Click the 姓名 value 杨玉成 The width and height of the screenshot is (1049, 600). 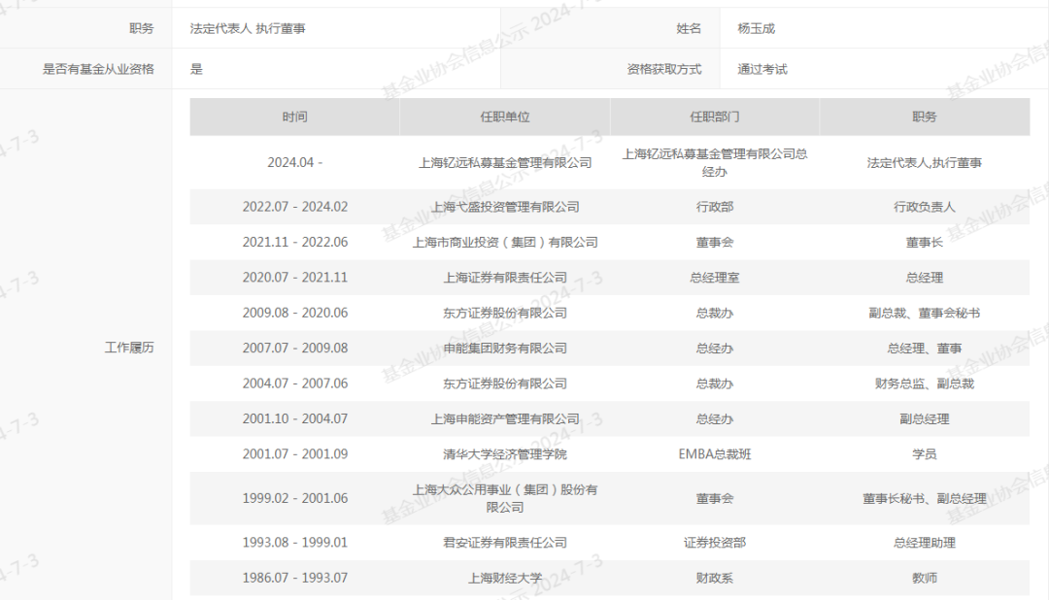(748, 28)
